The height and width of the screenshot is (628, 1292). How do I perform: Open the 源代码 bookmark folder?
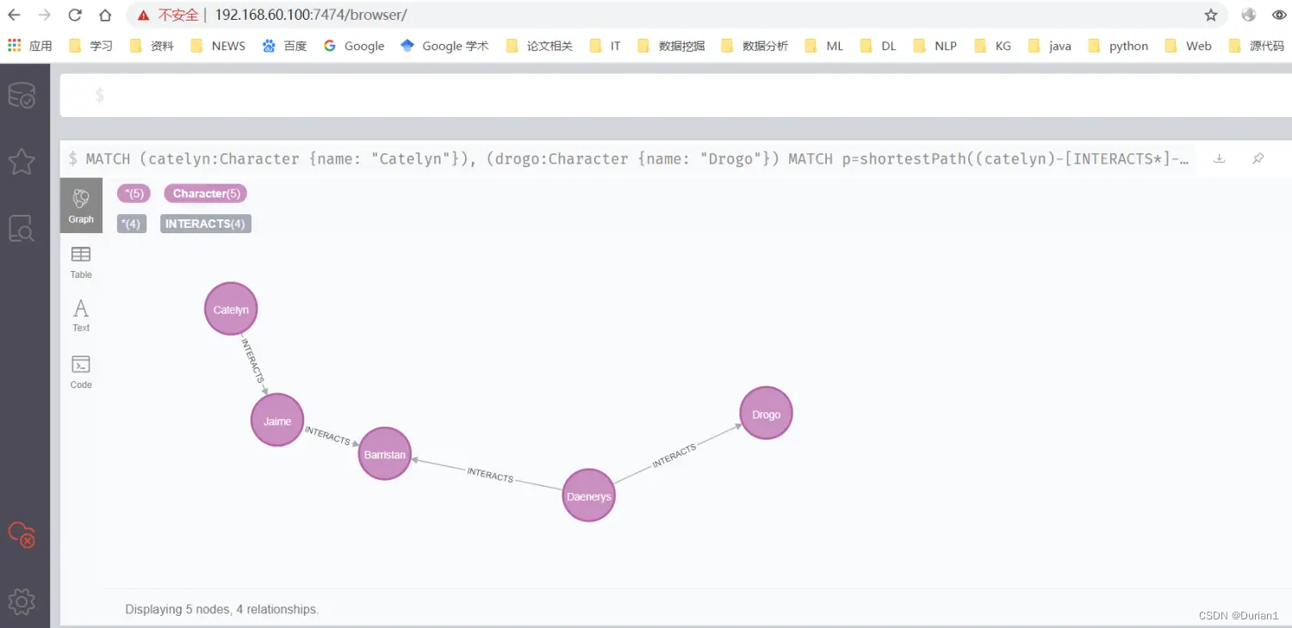click(x=1257, y=46)
